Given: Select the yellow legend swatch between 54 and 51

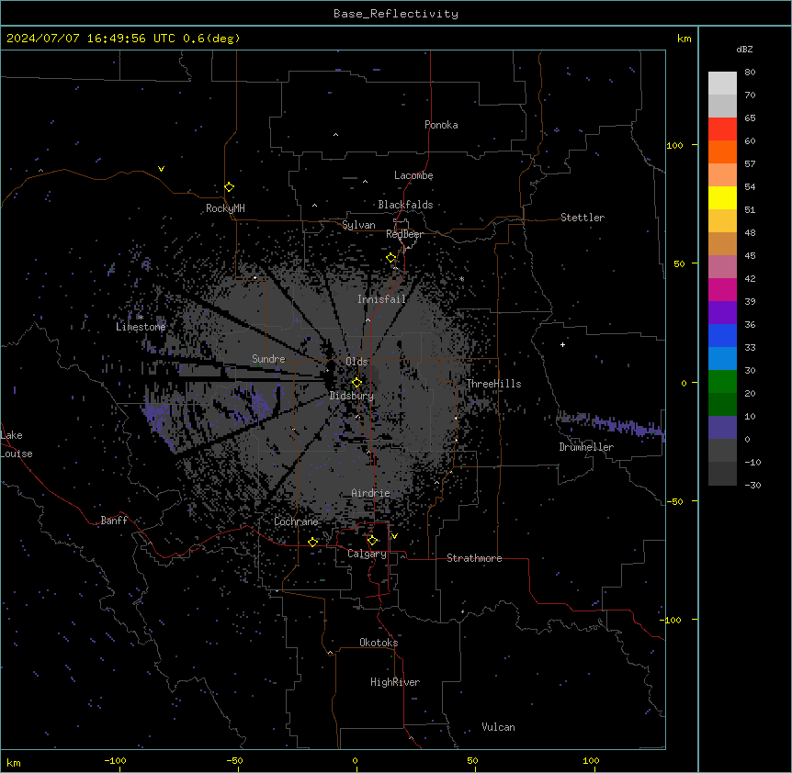Looking at the screenshot, I should 722,197.
